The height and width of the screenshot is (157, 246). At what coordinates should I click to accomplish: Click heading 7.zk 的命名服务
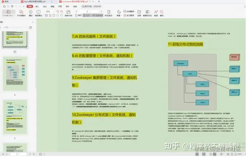click(x=94, y=36)
